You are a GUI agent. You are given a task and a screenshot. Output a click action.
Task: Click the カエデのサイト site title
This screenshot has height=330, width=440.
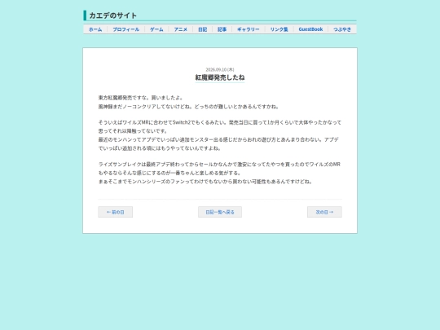[112, 15]
